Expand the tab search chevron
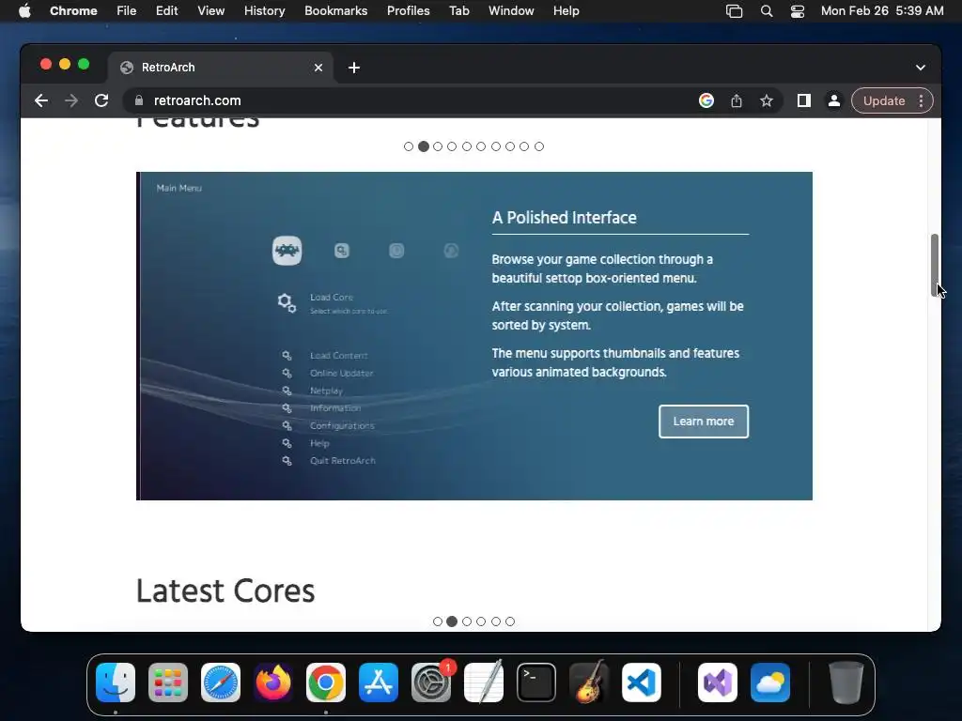Image resolution: width=962 pixels, height=721 pixels. [921, 68]
